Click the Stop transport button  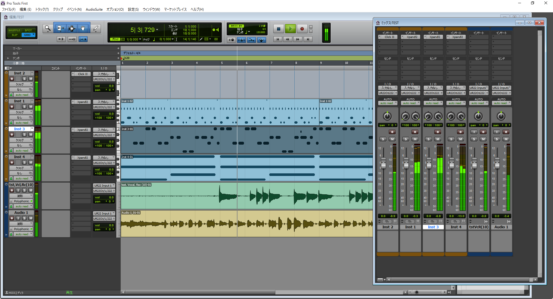coord(279,29)
